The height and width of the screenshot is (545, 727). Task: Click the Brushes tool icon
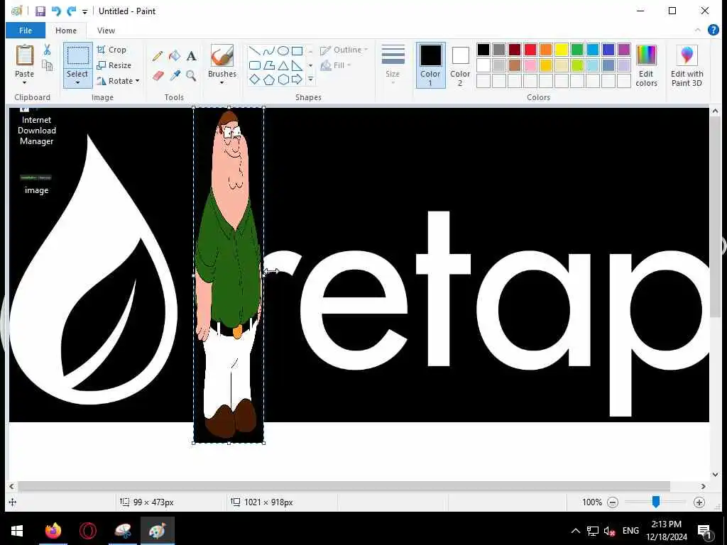tap(222, 55)
